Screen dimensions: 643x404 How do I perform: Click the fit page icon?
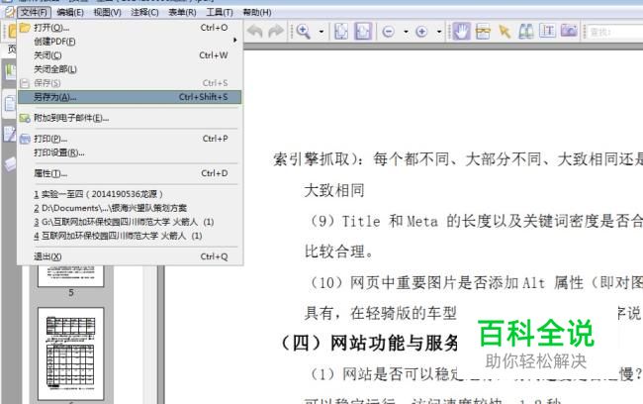point(341,32)
